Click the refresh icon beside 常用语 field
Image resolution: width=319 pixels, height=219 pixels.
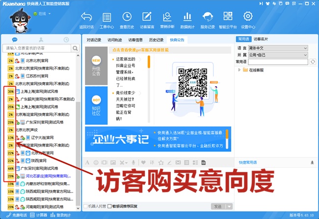click(312, 62)
